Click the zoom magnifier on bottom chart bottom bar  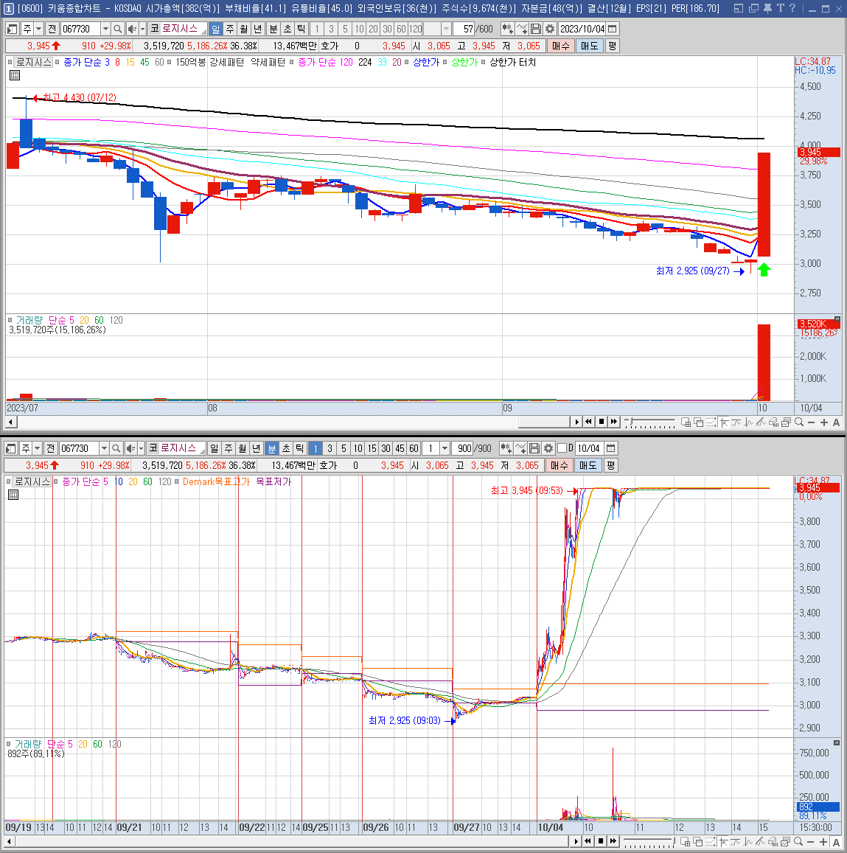[x=798, y=841]
